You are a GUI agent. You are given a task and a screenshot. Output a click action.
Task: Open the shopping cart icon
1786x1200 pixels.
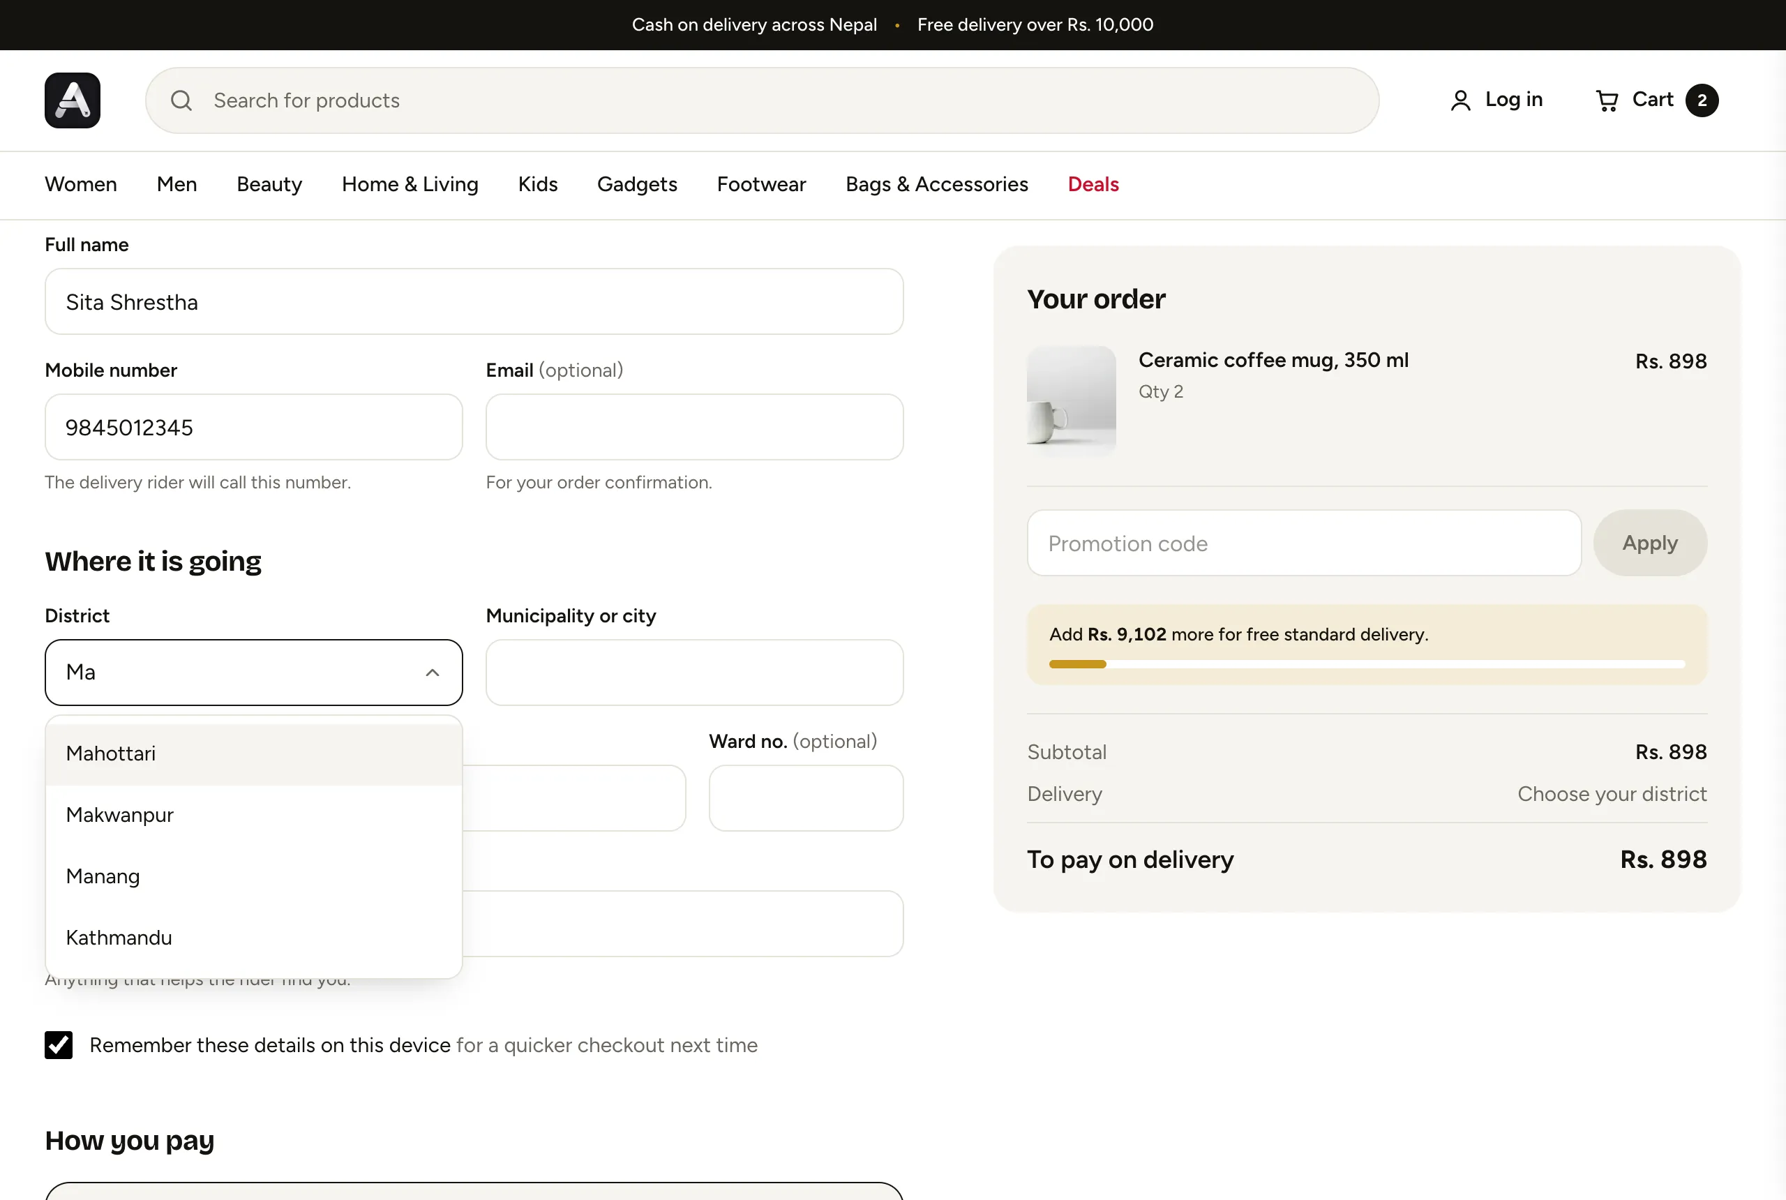click(1607, 100)
